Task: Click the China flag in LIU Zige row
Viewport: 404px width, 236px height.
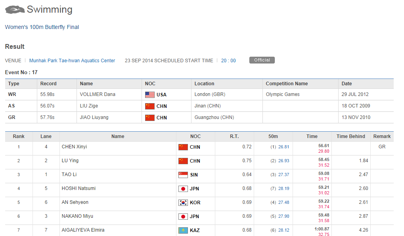Action: click(150, 106)
